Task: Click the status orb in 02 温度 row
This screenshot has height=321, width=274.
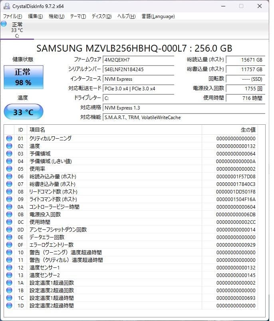Action: 9,146
